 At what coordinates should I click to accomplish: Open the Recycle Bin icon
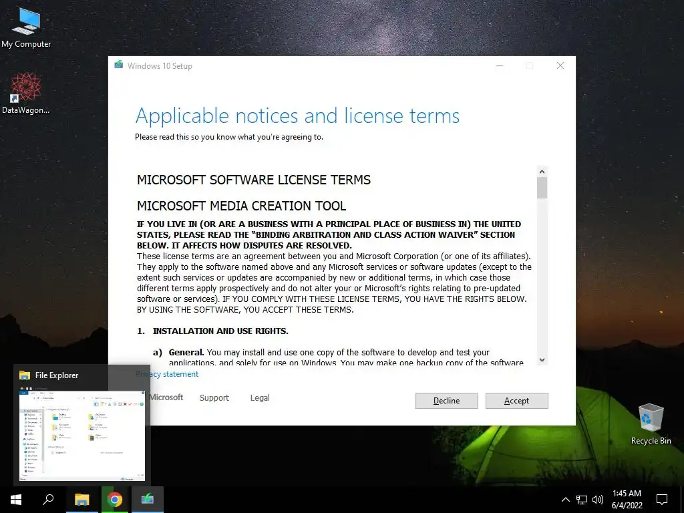pos(651,424)
